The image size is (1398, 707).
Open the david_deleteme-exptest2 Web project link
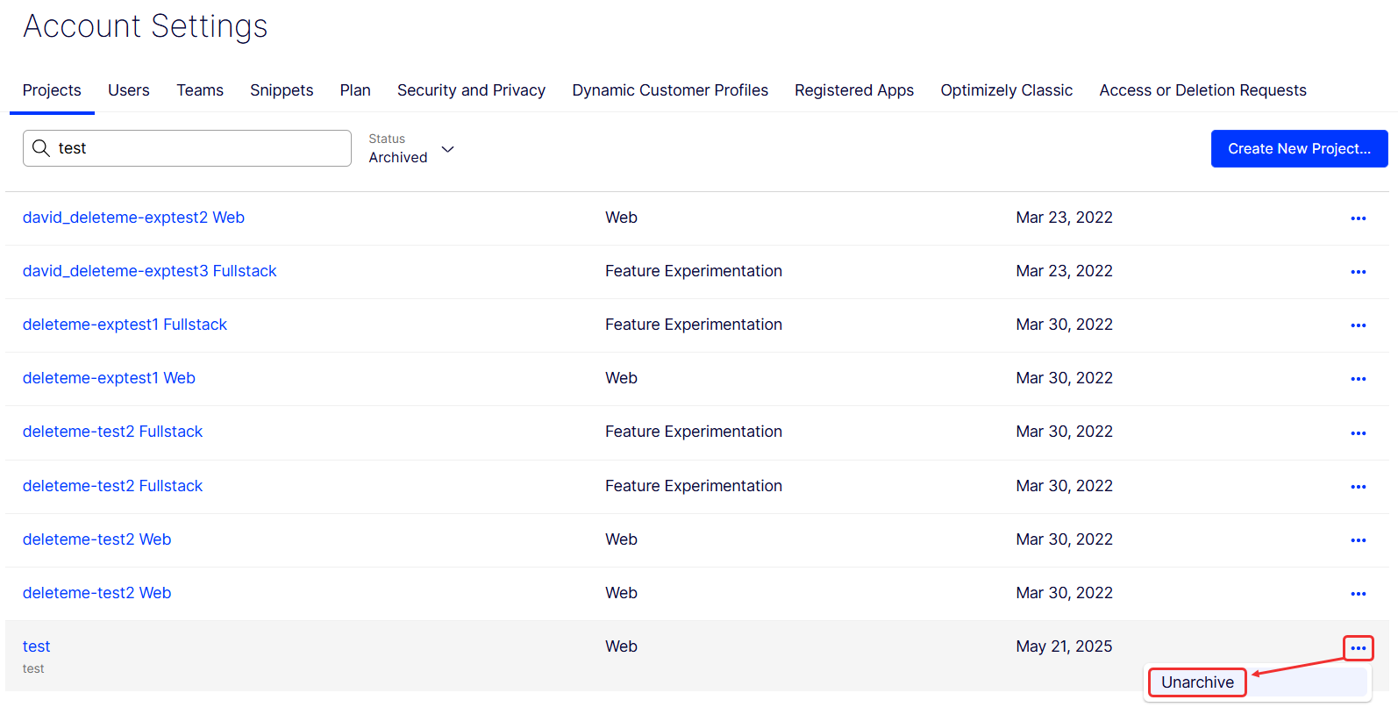[133, 218]
